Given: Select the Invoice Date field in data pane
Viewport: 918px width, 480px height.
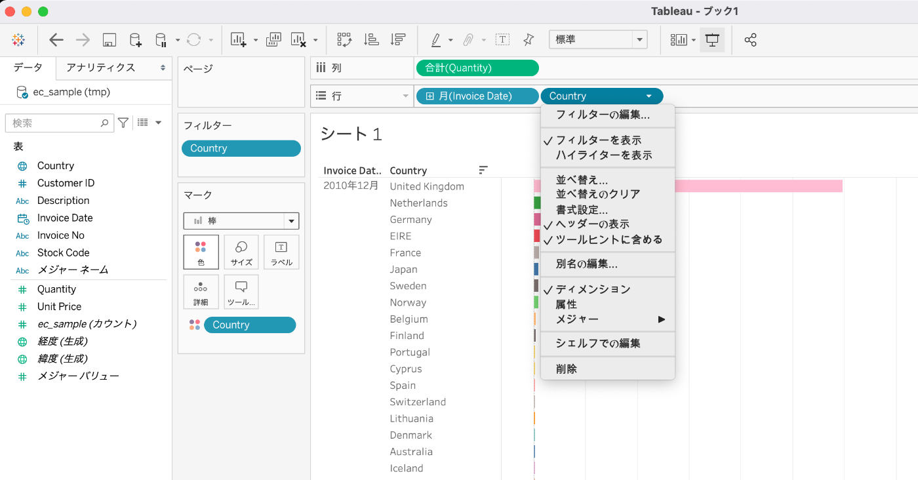Looking at the screenshot, I should [x=65, y=218].
